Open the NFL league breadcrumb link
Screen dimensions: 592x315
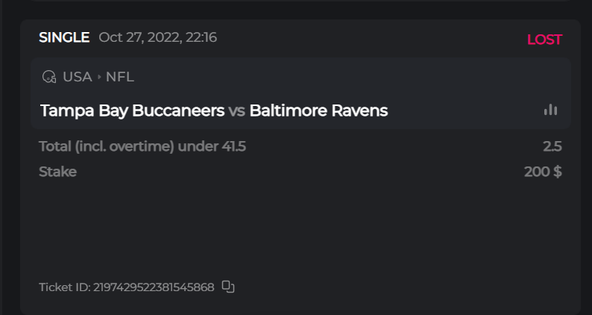pos(119,77)
